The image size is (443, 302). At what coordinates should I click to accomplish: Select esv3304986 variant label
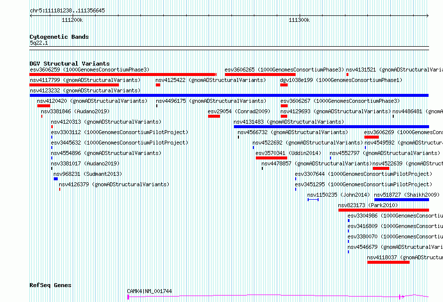[x=395, y=216]
